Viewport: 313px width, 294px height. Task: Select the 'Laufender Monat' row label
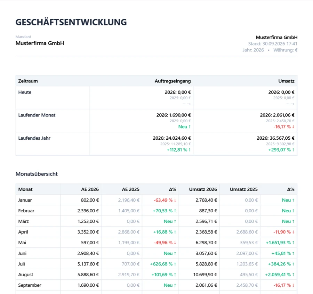(37, 115)
